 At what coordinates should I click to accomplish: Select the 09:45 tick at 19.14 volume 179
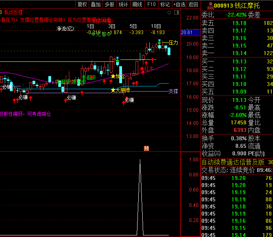coord(237,235)
